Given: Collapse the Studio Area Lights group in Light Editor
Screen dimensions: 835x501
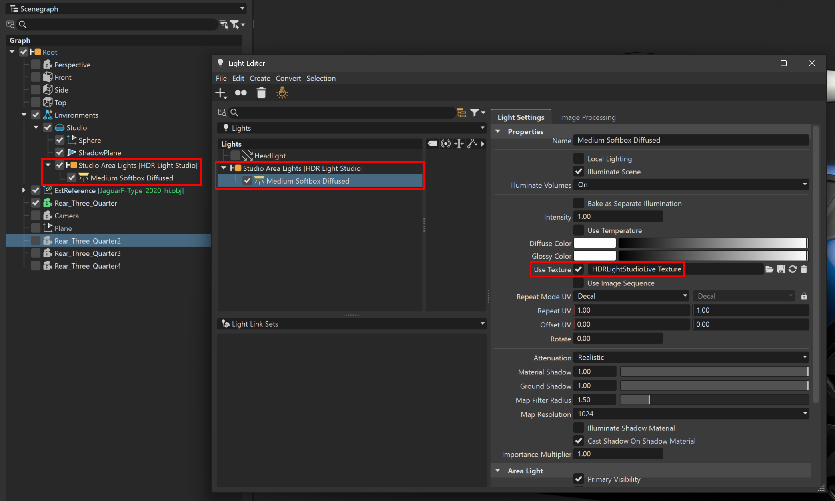Looking at the screenshot, I should coord(224,168).
